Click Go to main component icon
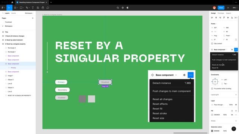 232,50
